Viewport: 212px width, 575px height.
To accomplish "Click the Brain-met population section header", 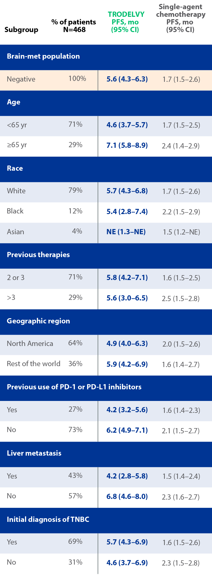I will click(x=43, y=56).
